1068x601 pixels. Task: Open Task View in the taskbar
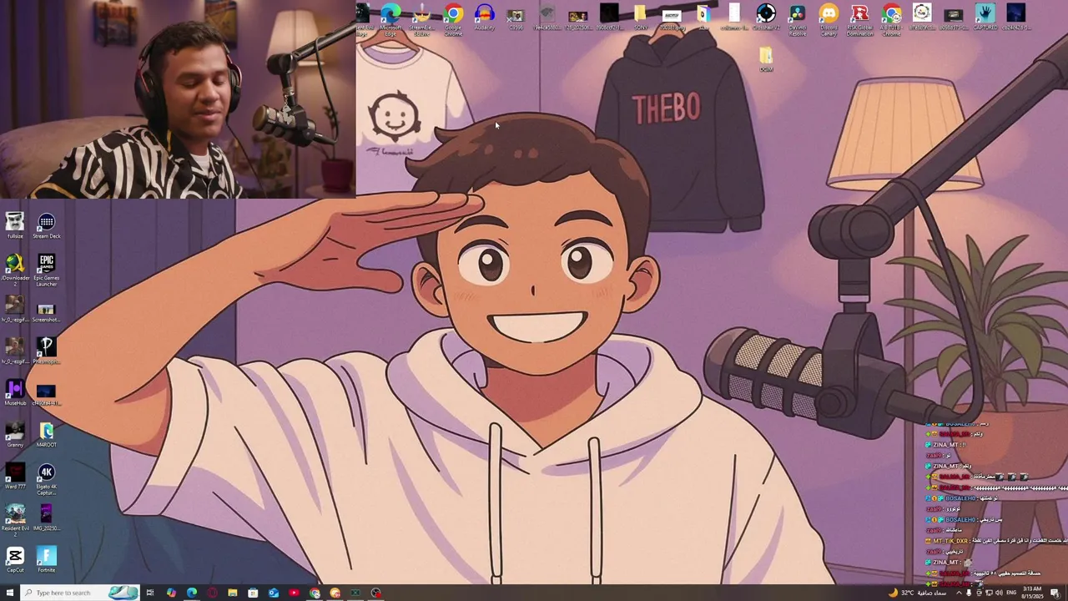[150, 593]
